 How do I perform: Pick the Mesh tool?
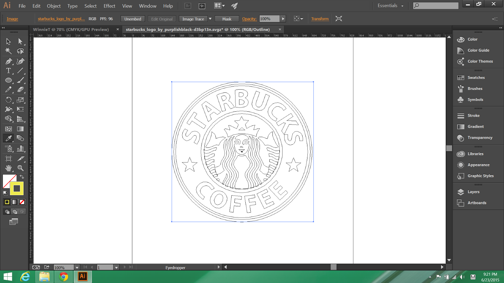(x=9, y=129)
